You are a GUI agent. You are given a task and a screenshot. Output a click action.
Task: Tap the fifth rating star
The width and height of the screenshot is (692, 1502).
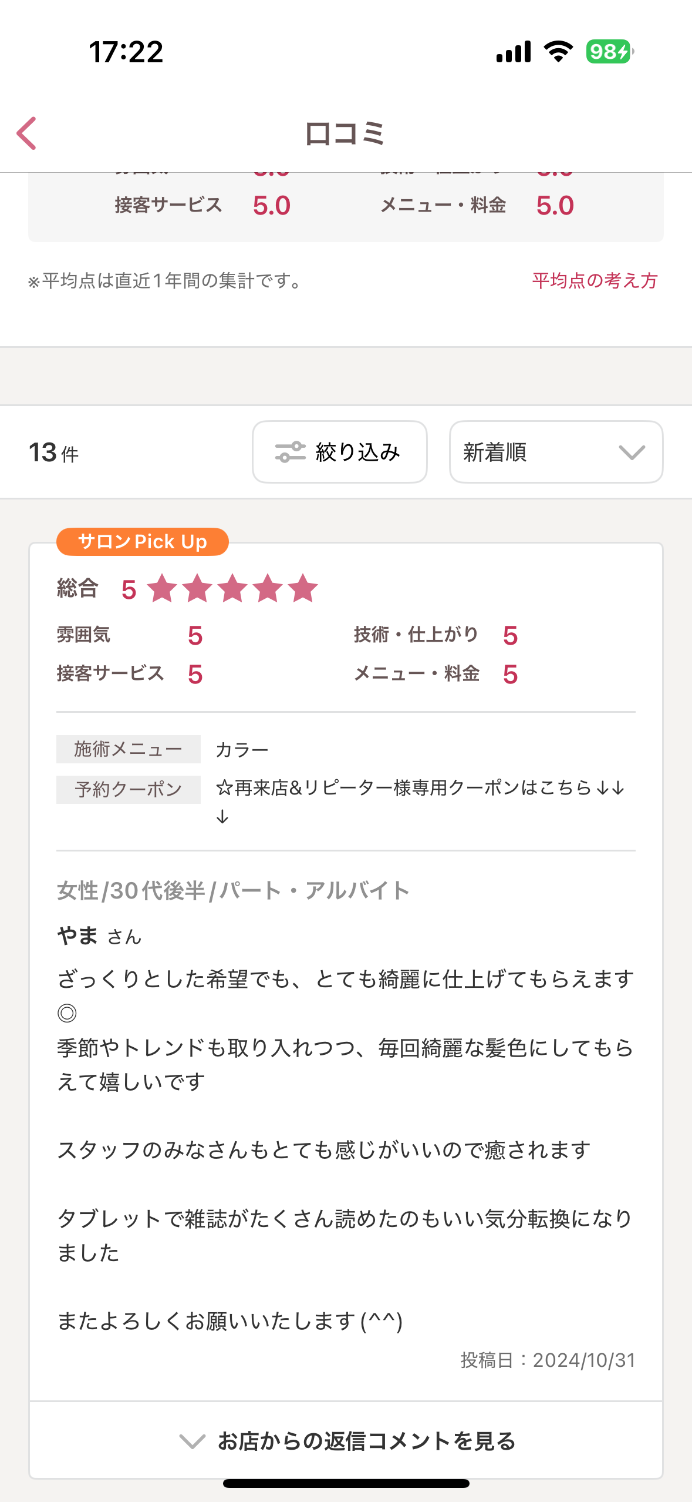[x=303, y=588]
